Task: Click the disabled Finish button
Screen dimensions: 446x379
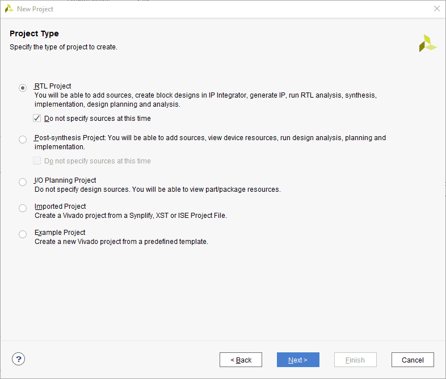Action: [355, 360]
